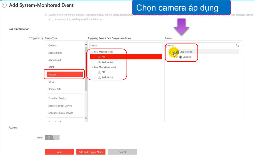The height and width of the screenshot is (156, 255).
Task: Toggle the Camera 01 checkbox
Action: click(177, 57)
